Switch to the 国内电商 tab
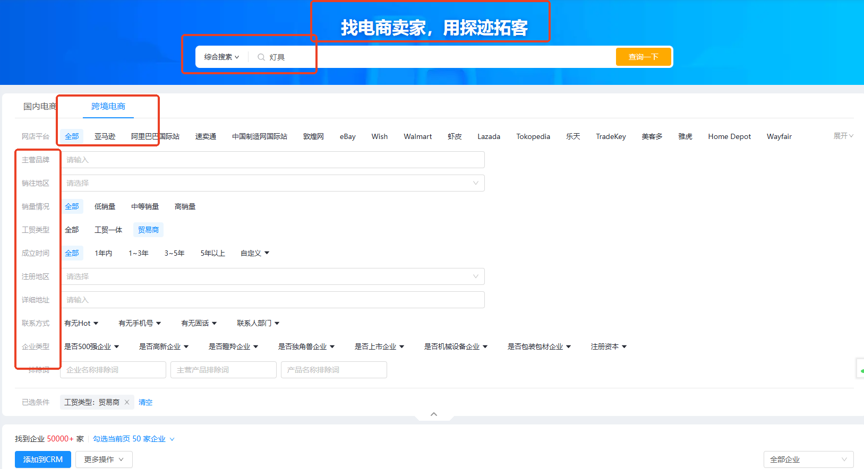The height and width of the screenshot is (469, 864). 39,107
